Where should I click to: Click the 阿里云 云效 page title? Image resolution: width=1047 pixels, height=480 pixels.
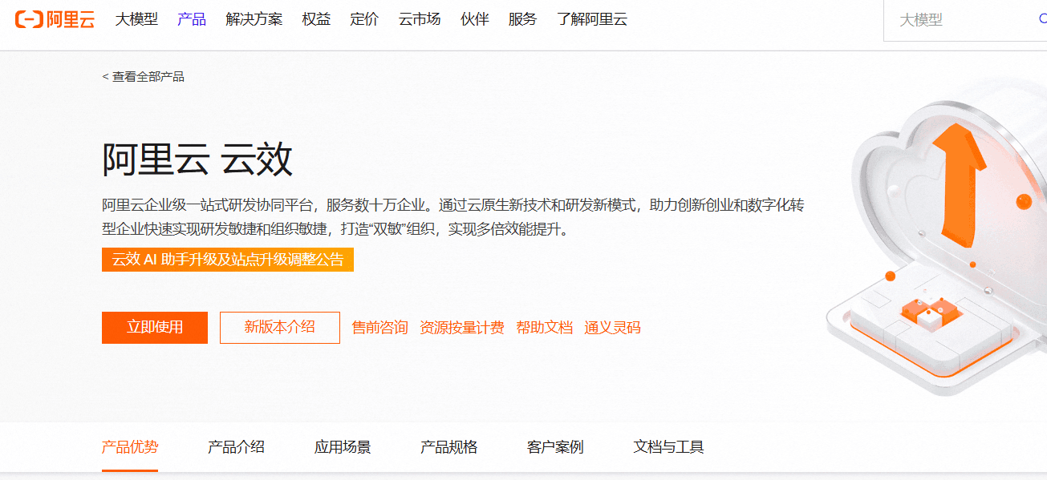coord(197,159)
